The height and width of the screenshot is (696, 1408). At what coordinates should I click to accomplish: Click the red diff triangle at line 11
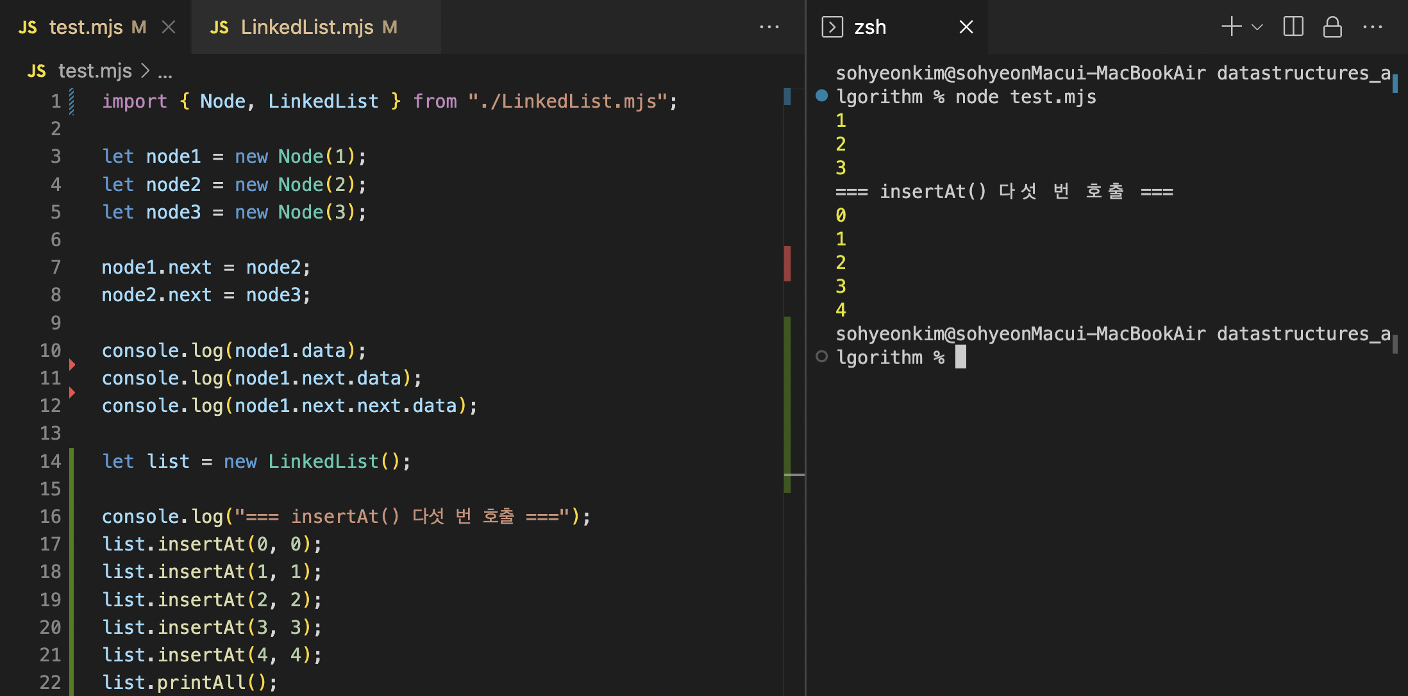click(x=72, y=365)
